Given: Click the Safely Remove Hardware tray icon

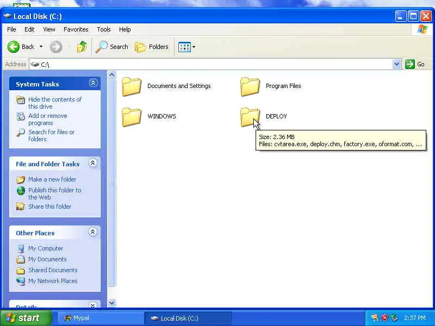Looking at the screenshot, I should [394, 318].
